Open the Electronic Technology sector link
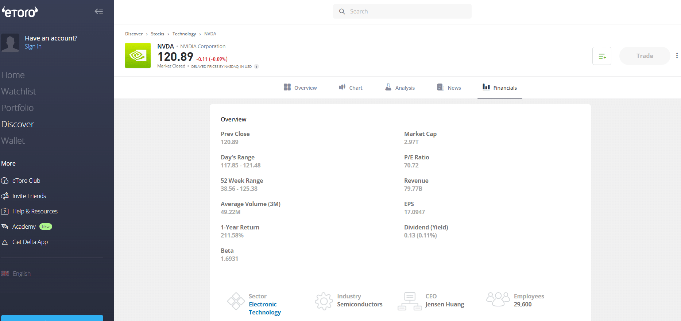The image size is (681, 321). click(265, 308)
